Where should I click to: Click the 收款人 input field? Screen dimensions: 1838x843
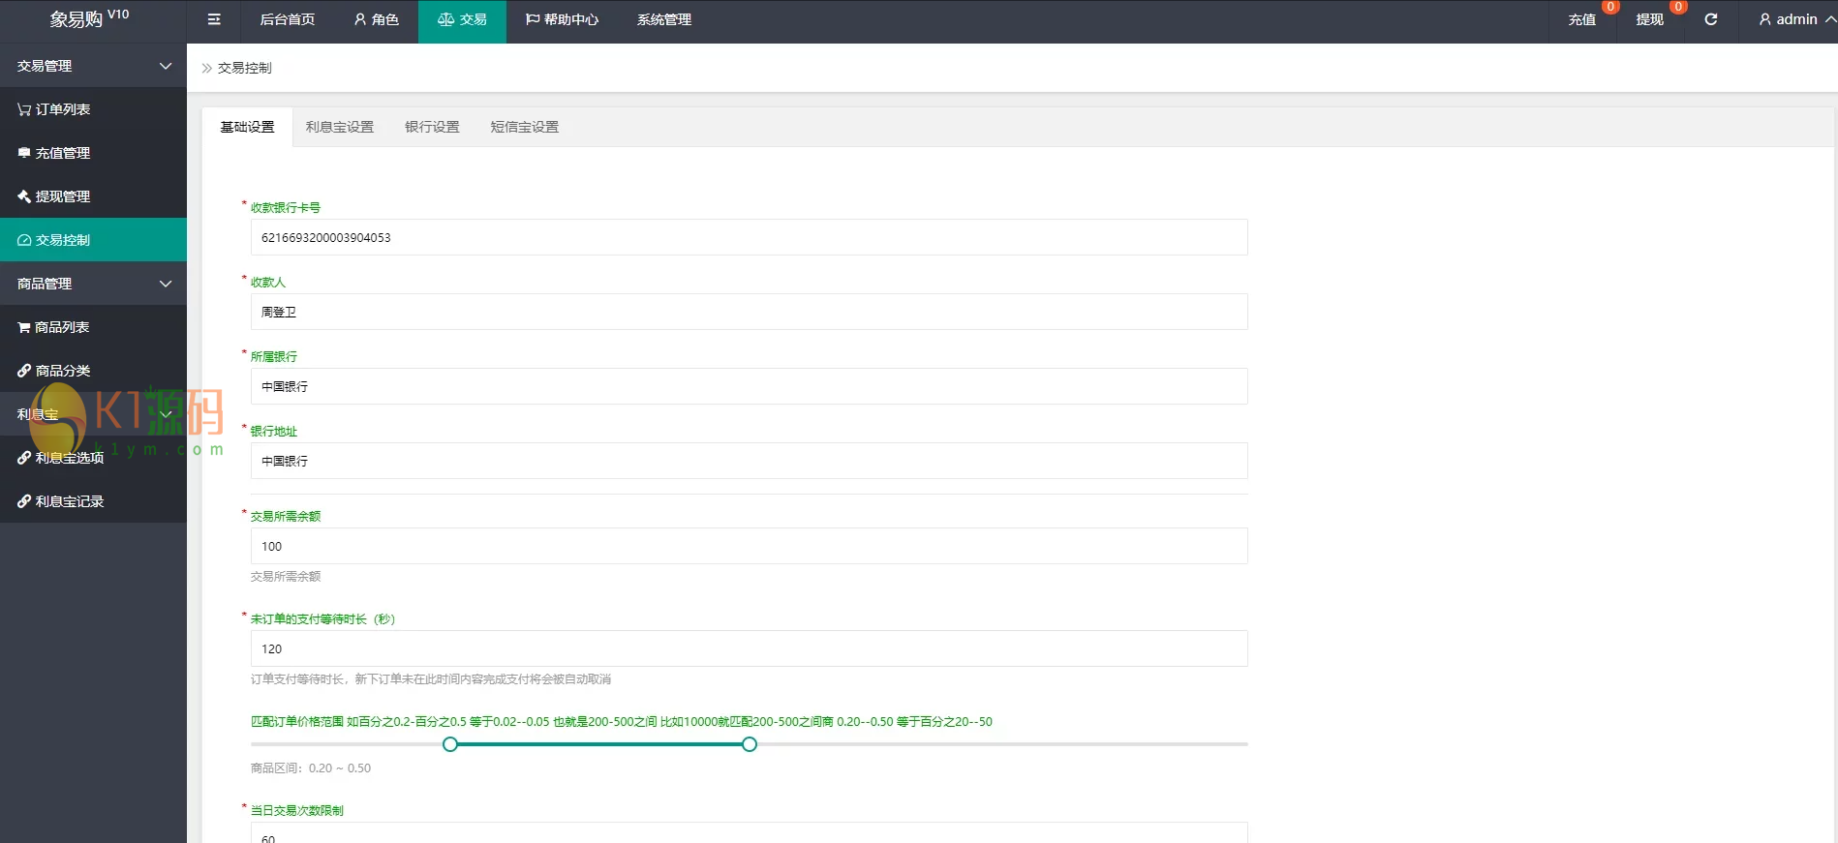point(749,312)
